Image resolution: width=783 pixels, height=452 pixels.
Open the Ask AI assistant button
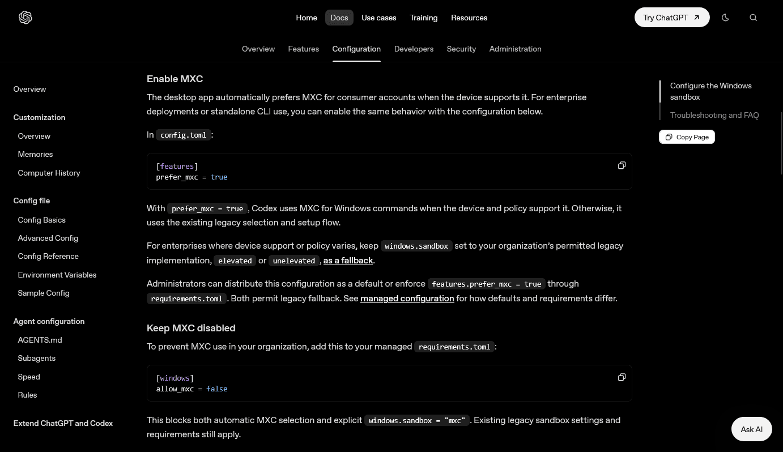point(752,429)
